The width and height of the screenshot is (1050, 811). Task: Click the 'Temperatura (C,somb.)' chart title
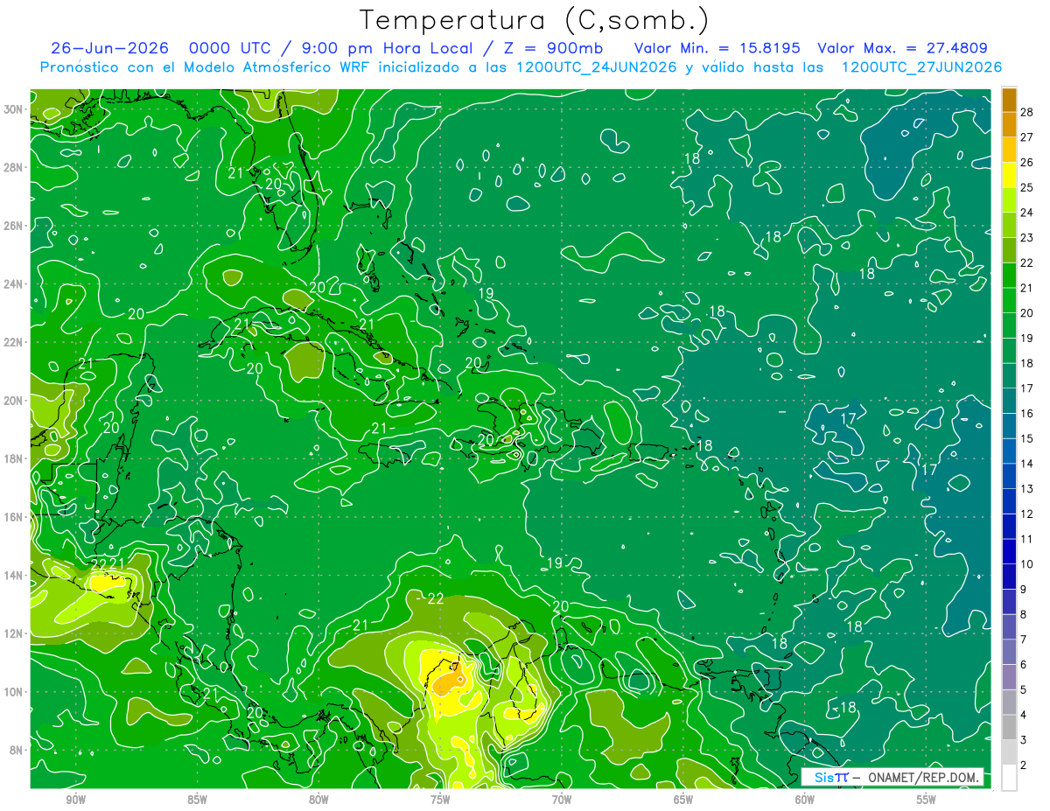pos(535,20)
